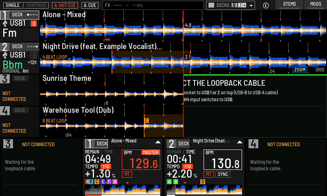This screenshot has height=196, width=327.
Task: Click the DECK button on lower Deck 1 panel
Action: click(x=102, y=144)
